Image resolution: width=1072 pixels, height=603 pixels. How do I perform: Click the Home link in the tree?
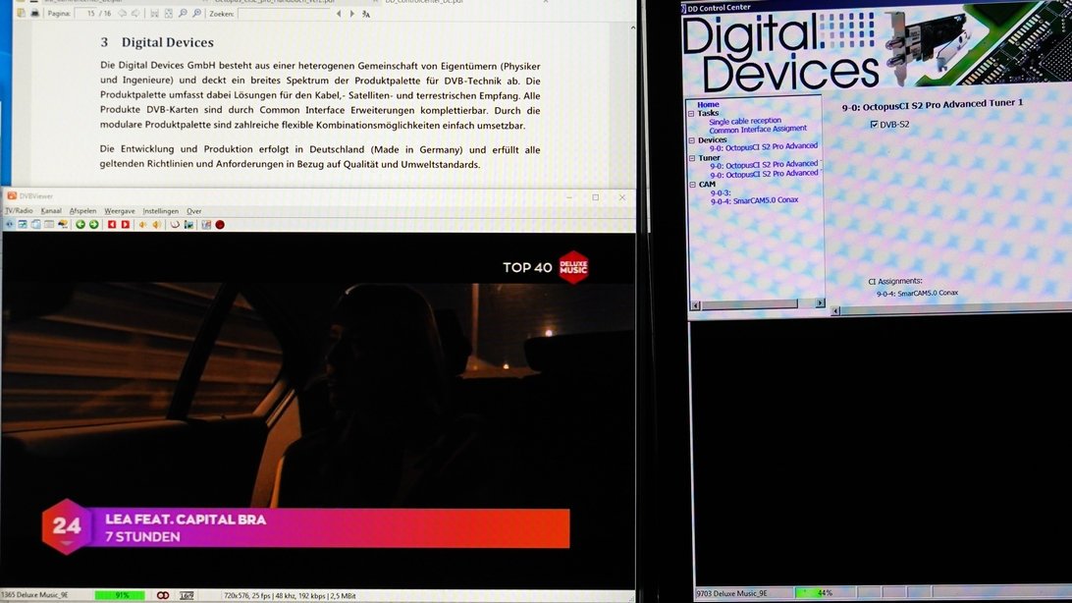(708, 104)
